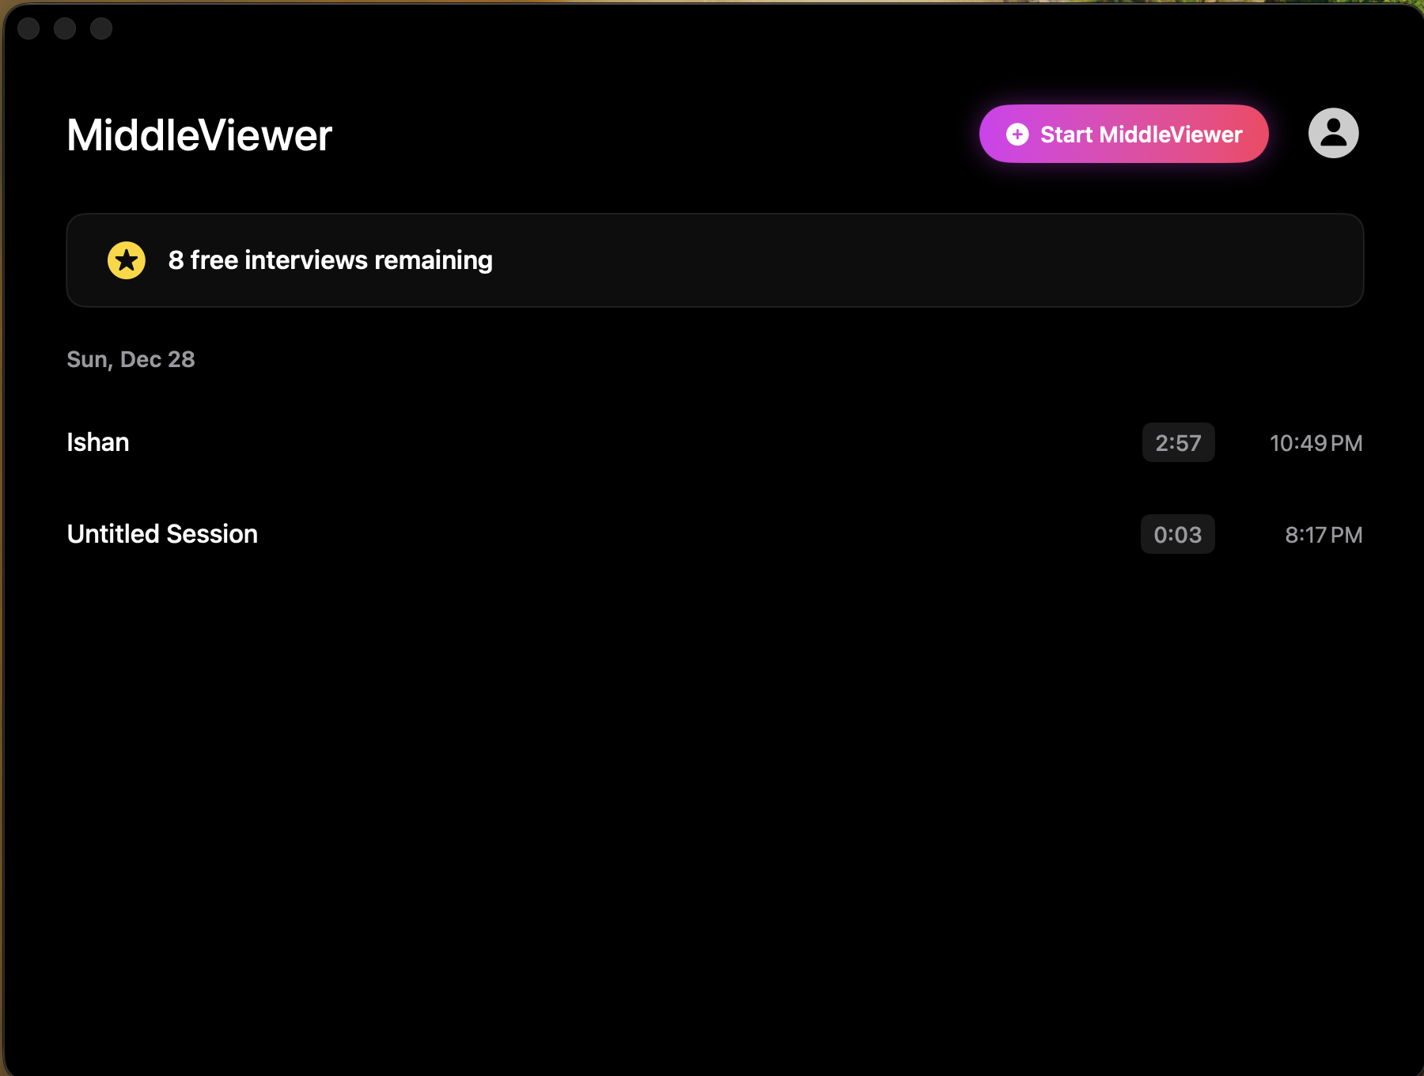This screenshot has width=1424, height=1076.
Task: Click the 10:49 PM timestamp
Action: 1316,443
